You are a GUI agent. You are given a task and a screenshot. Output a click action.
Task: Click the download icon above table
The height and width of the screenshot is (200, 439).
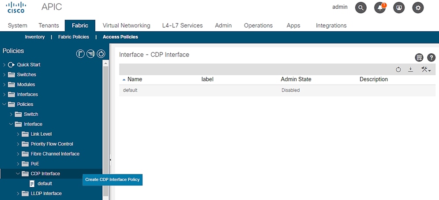410,70
